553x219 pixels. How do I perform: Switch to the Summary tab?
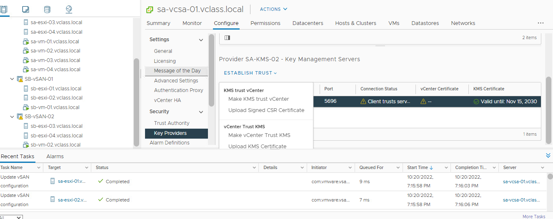(158, 23)
